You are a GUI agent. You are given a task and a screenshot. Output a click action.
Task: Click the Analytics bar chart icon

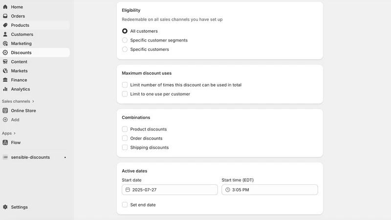point(5,89)
